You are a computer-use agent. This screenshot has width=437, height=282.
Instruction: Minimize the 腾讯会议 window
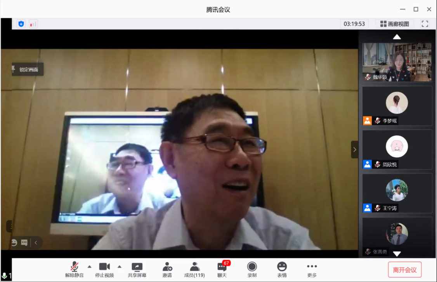[x=402, y=9]
